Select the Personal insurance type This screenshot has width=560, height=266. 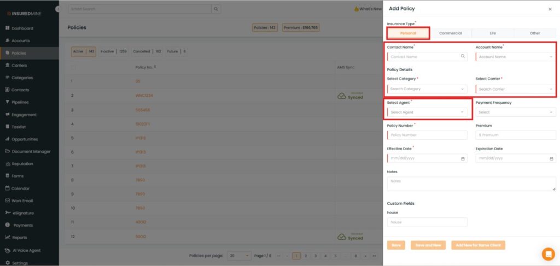(x=408, y=33)
